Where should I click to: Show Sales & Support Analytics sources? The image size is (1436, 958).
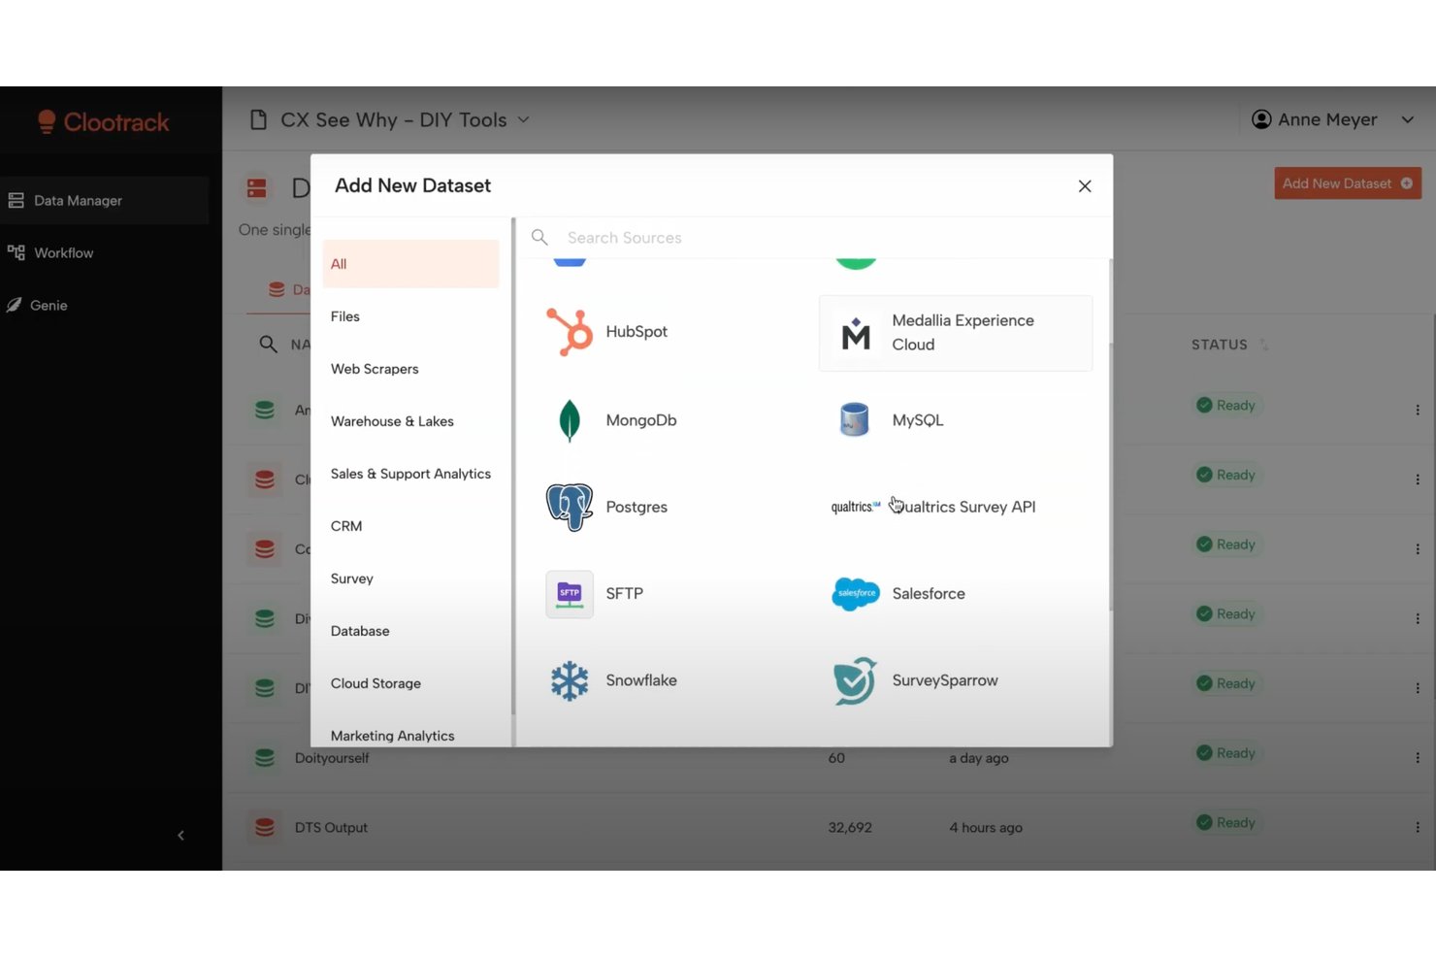410,474
